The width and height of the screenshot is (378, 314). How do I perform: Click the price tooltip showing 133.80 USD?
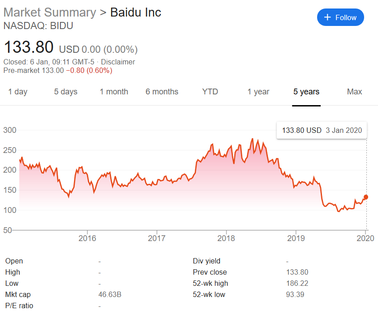coord(322,131)
